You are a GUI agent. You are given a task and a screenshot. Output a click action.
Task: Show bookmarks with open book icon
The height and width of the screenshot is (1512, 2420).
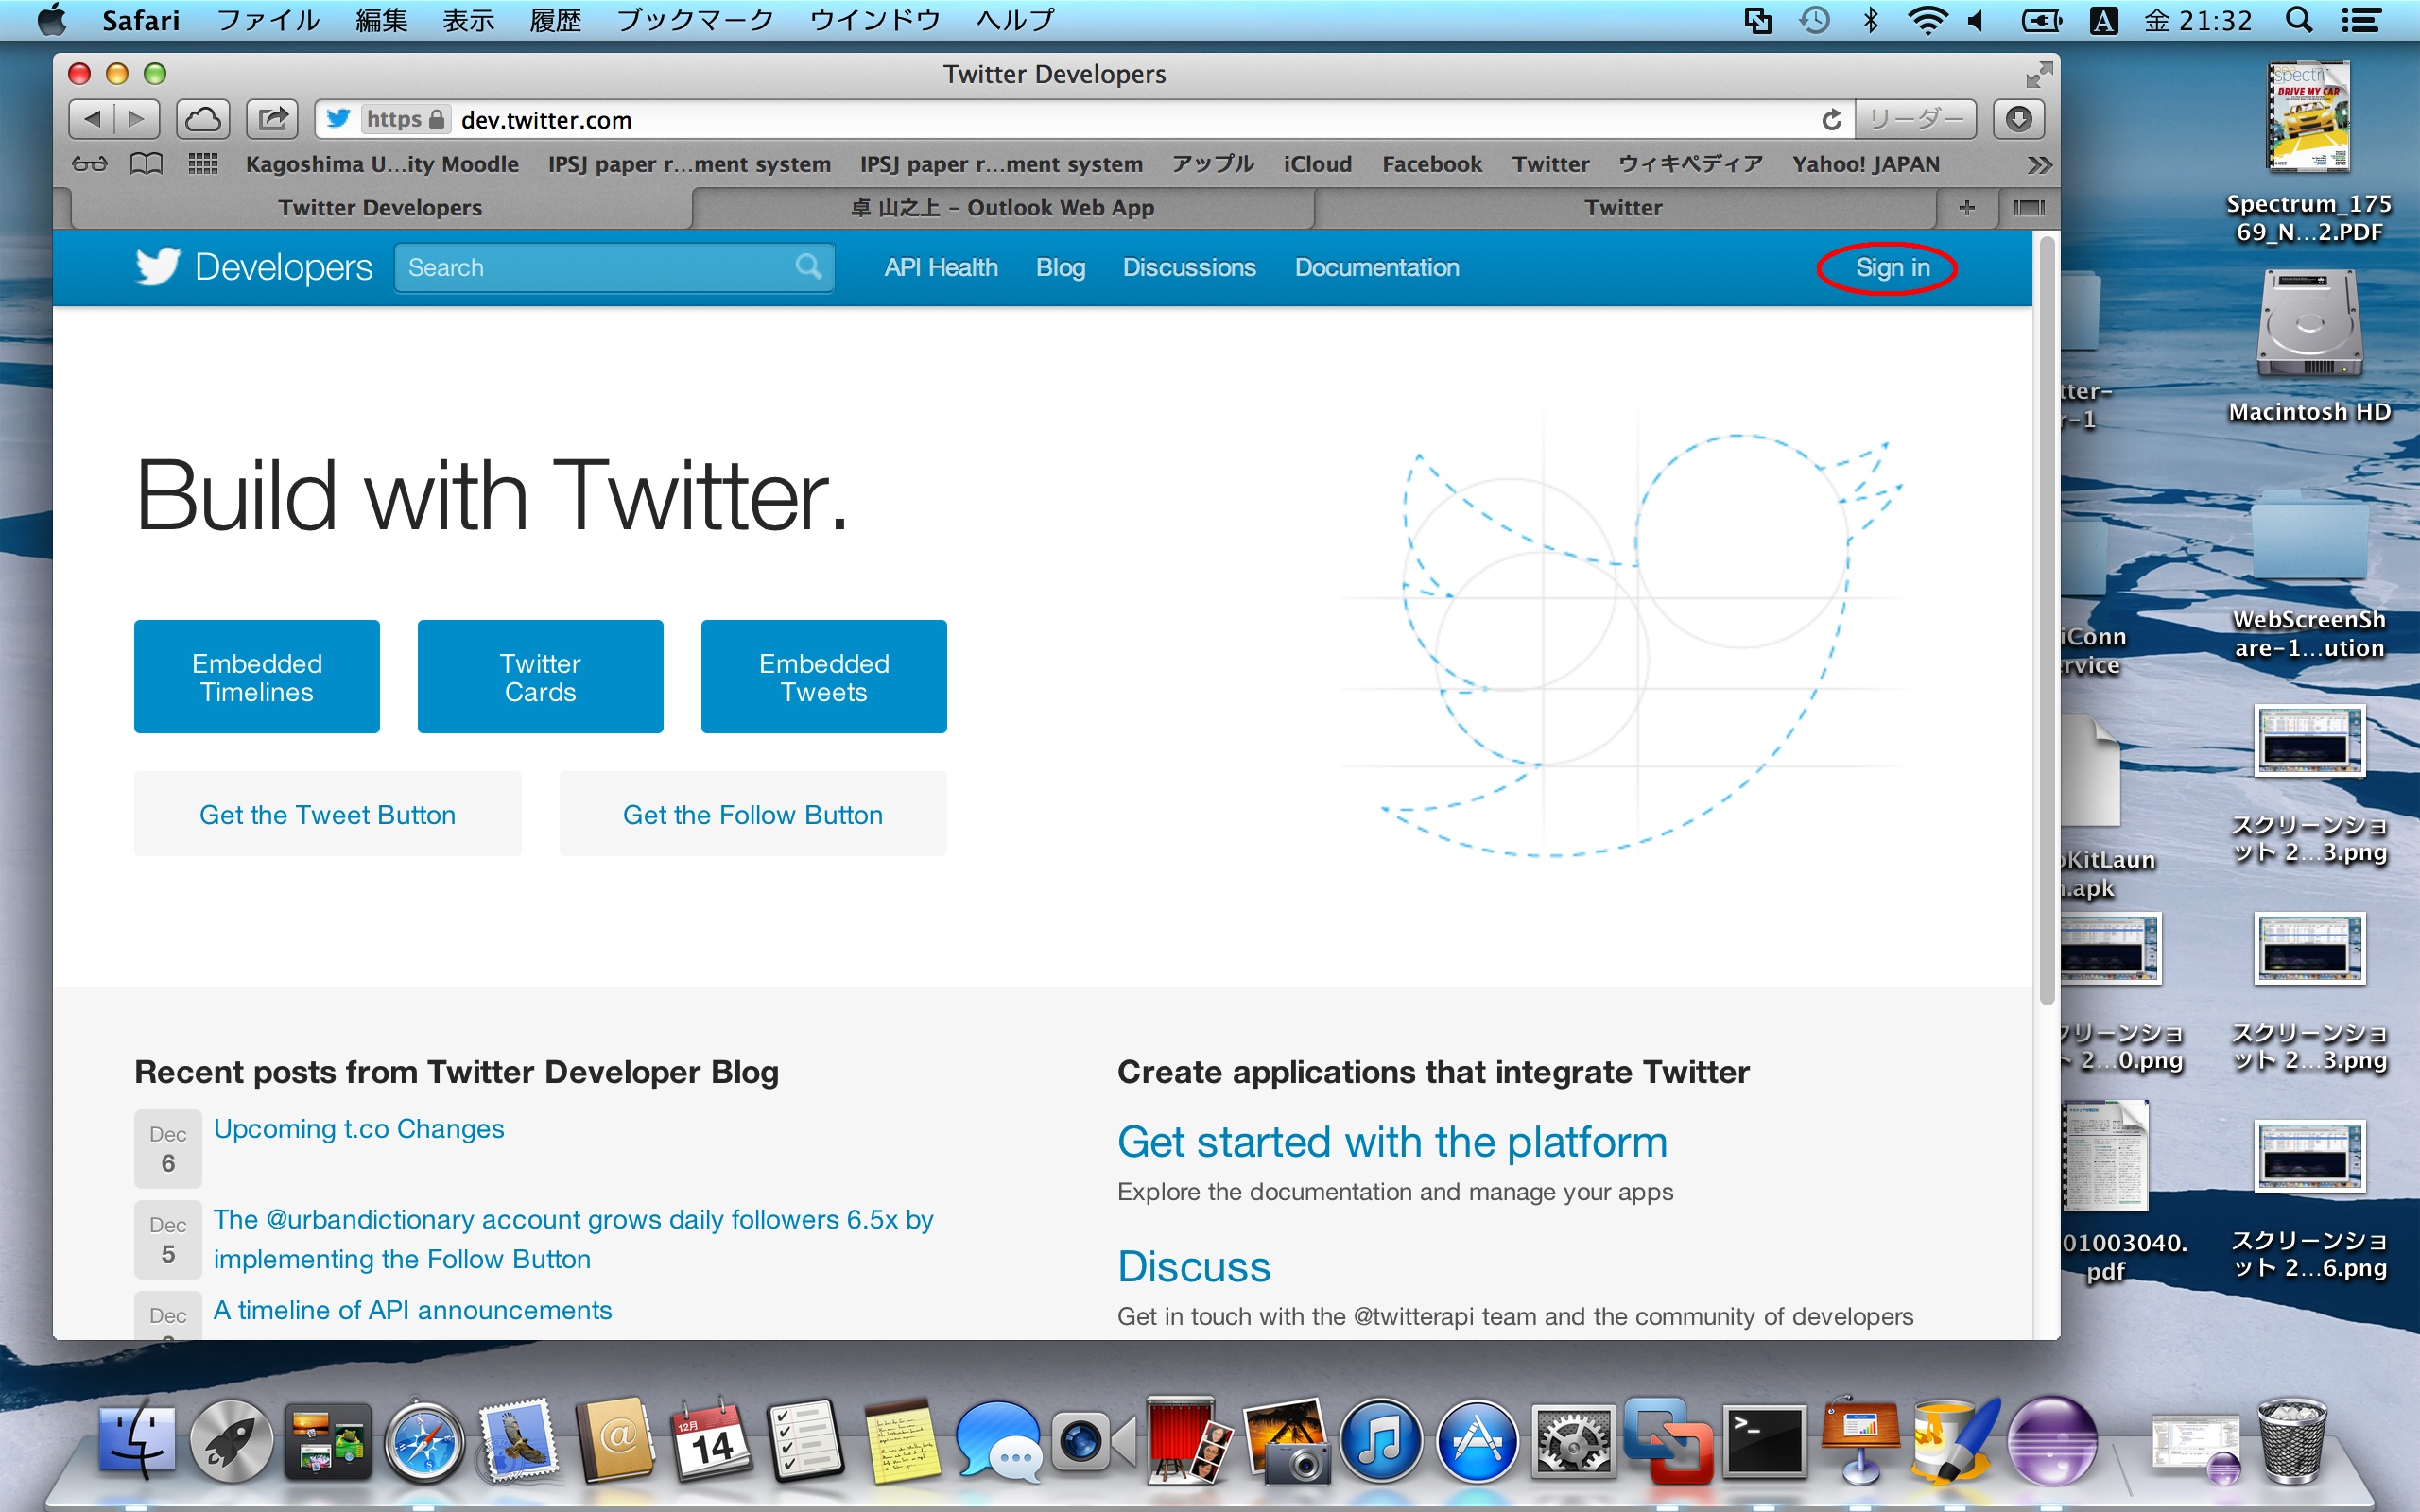point(147,164)
